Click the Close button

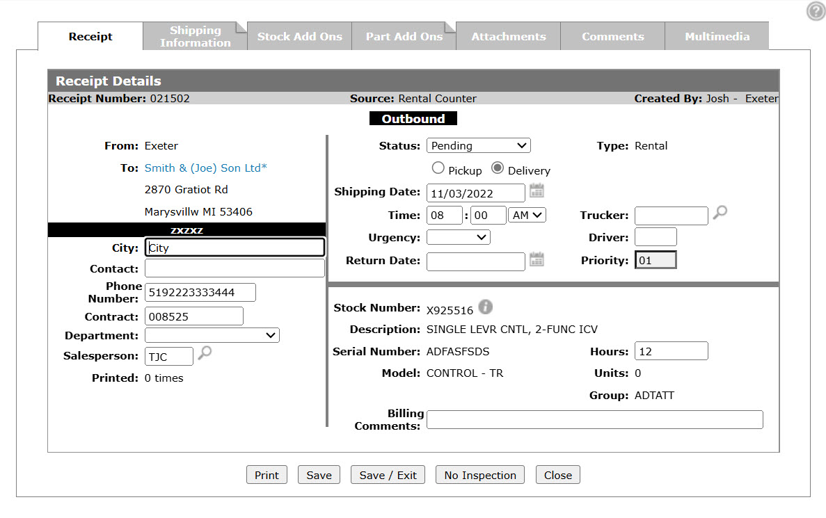(x=558, y=475)
